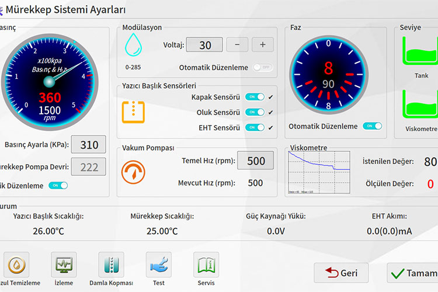Enable Modülasyon Otomatik Düzenleme switch
The height and width of the screenshot is (292, 438).
[x=263, y=67]
